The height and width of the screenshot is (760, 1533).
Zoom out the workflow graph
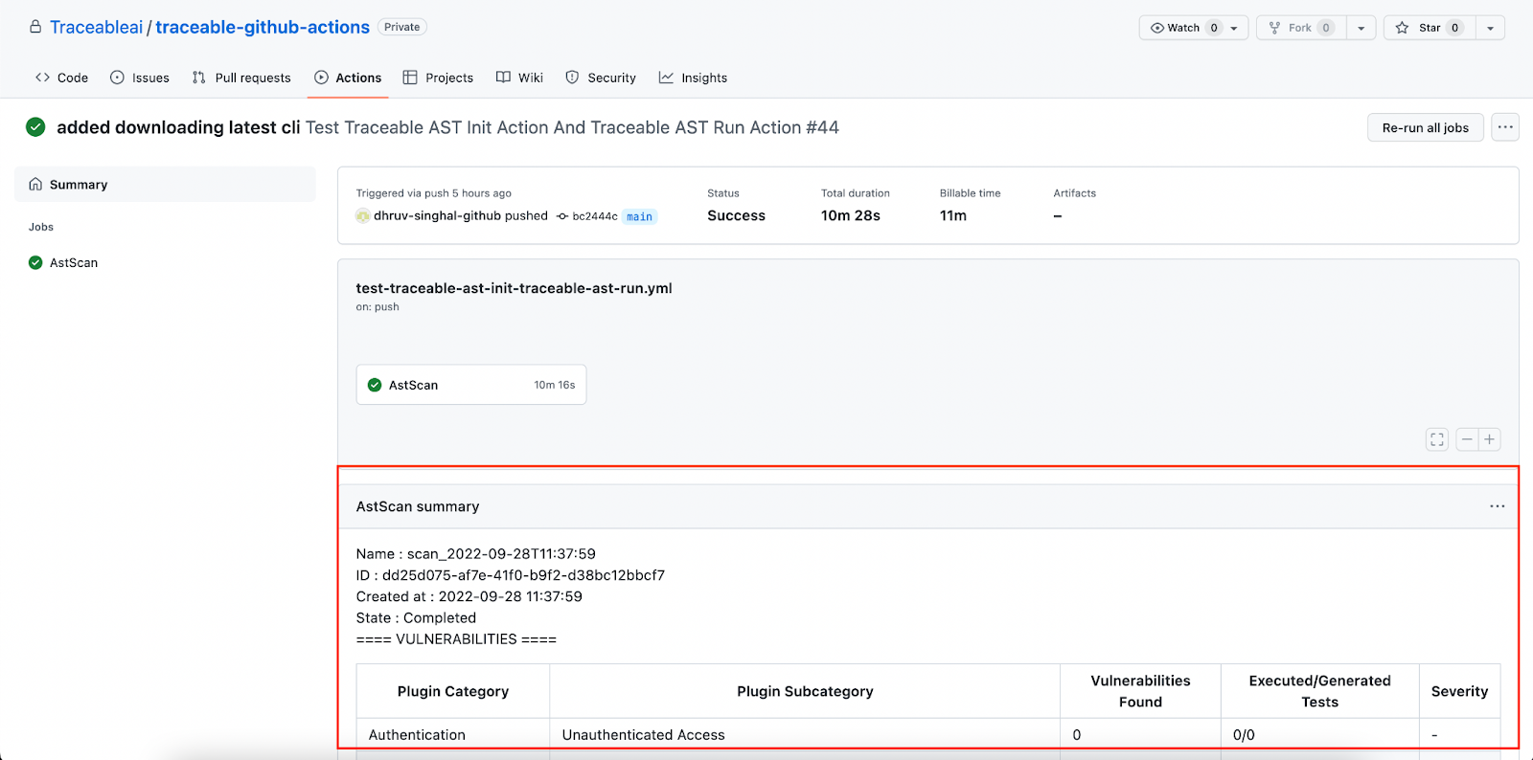[x=1467, y=439]
